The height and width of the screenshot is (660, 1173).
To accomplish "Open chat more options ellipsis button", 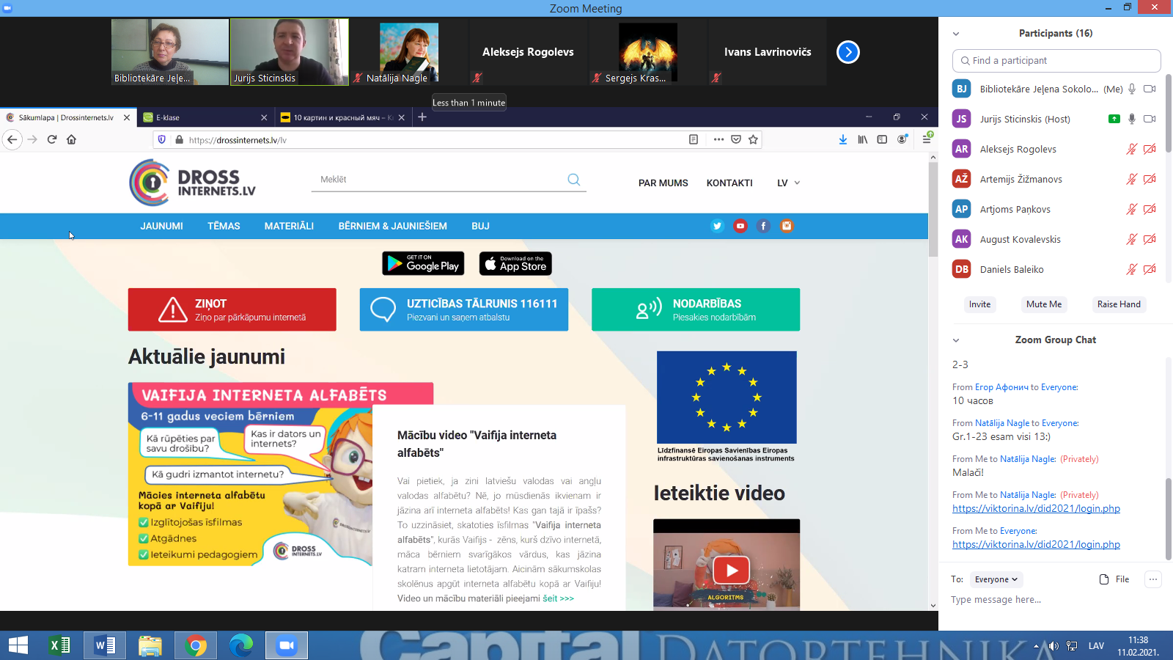I will pyautogui.click(x=1152, y=579).
